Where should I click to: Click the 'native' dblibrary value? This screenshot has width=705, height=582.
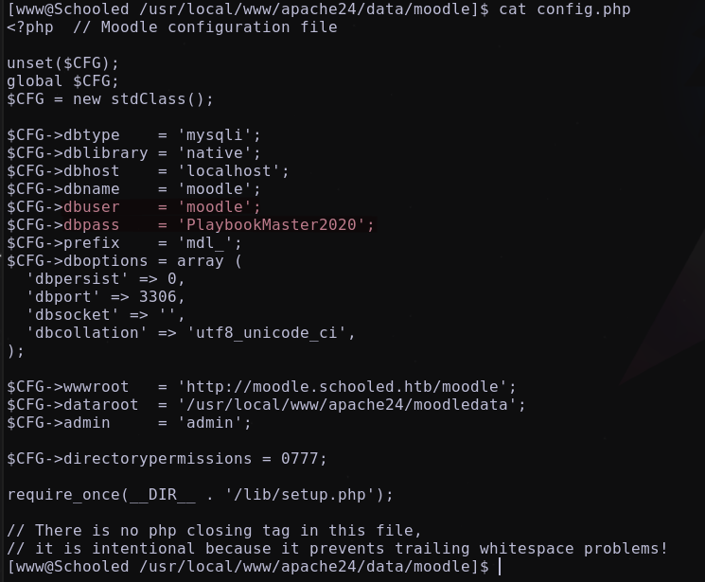pyautogui.click(x=215, y=153)
